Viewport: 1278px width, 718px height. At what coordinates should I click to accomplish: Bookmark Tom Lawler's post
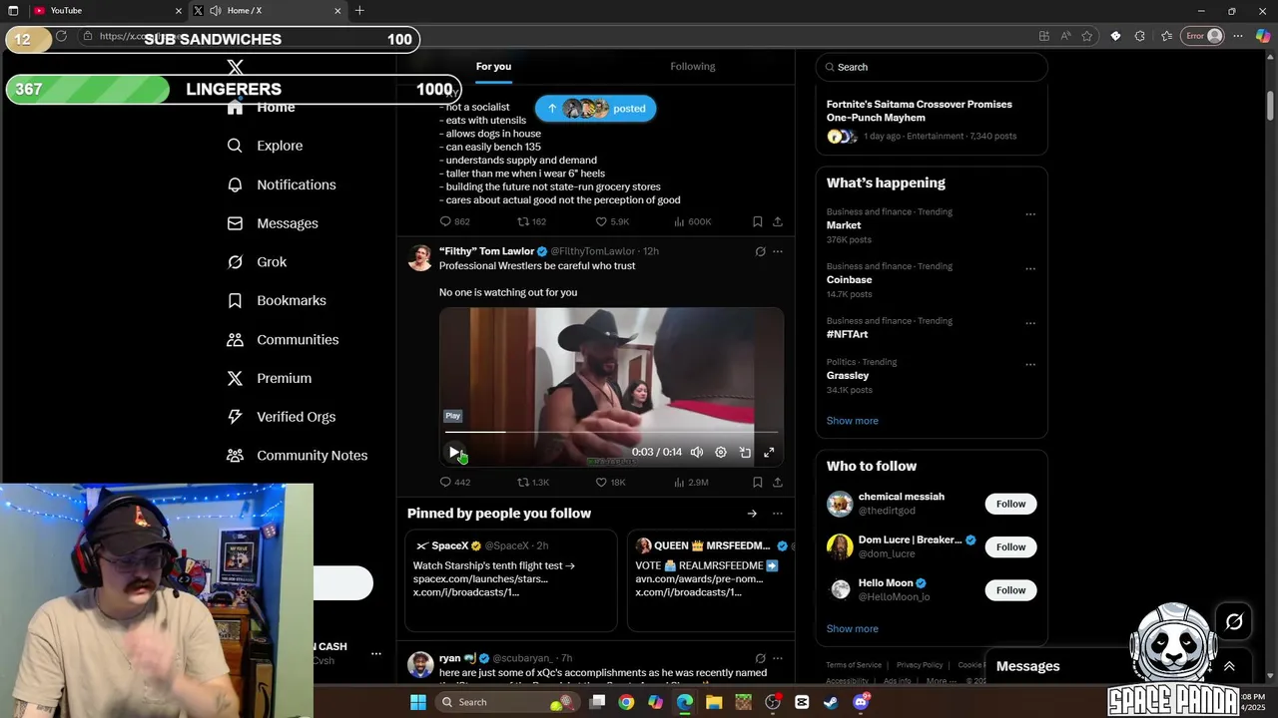point(757,483)
